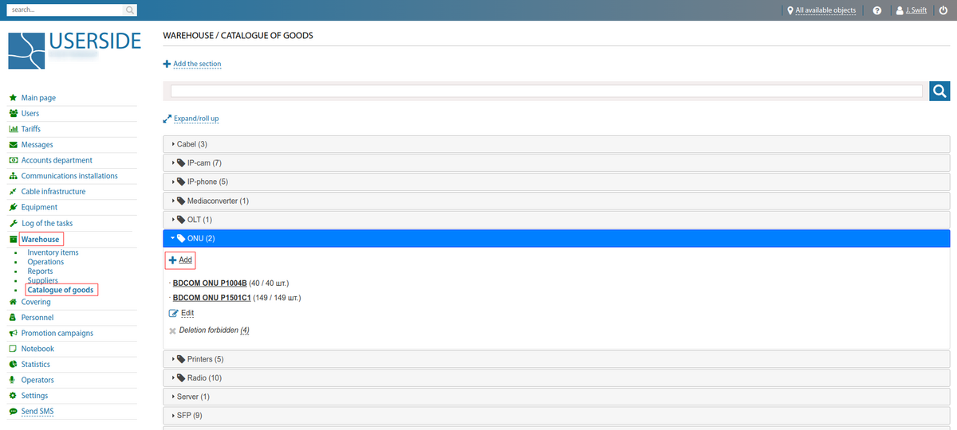
Task: Click the Edit pencil icon in ONU section
Action: coord(174,313)
